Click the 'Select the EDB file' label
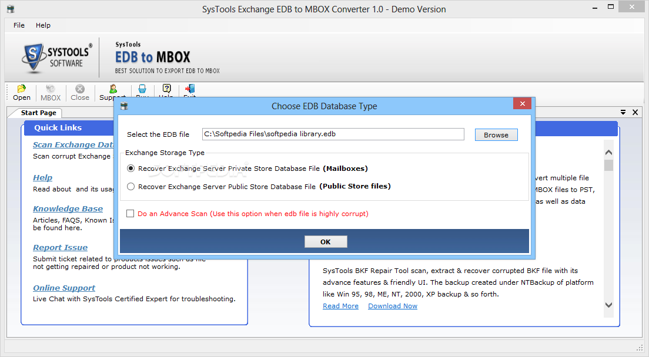This screenshot has width=649, height=357. click(x=158, y=134)
